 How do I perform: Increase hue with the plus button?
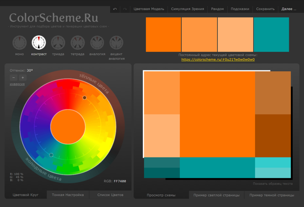(x=23, y=78)
